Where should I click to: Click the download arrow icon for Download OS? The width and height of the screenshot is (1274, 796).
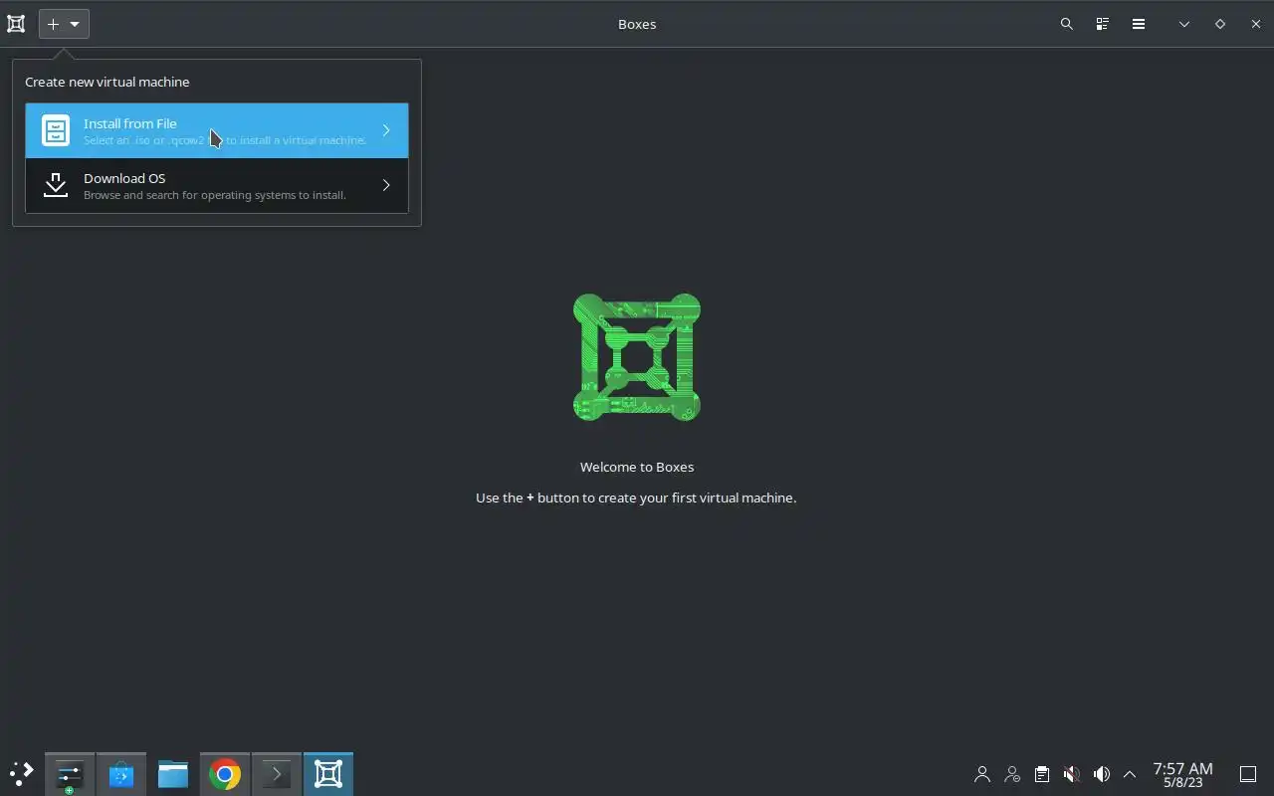click(x=56, y=185)
